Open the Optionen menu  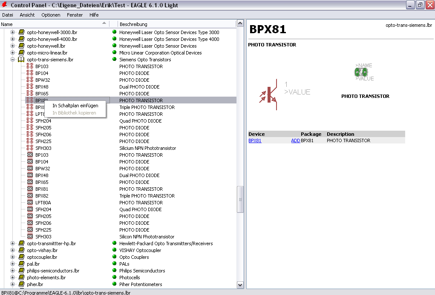click(x=51, y=15)
